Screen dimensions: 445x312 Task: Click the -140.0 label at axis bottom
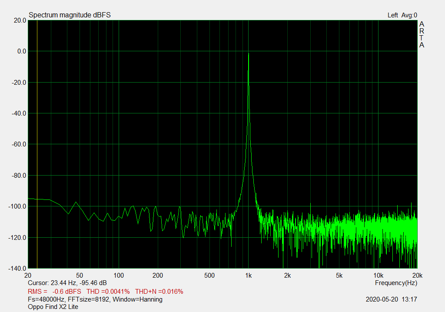coord(17,269)
